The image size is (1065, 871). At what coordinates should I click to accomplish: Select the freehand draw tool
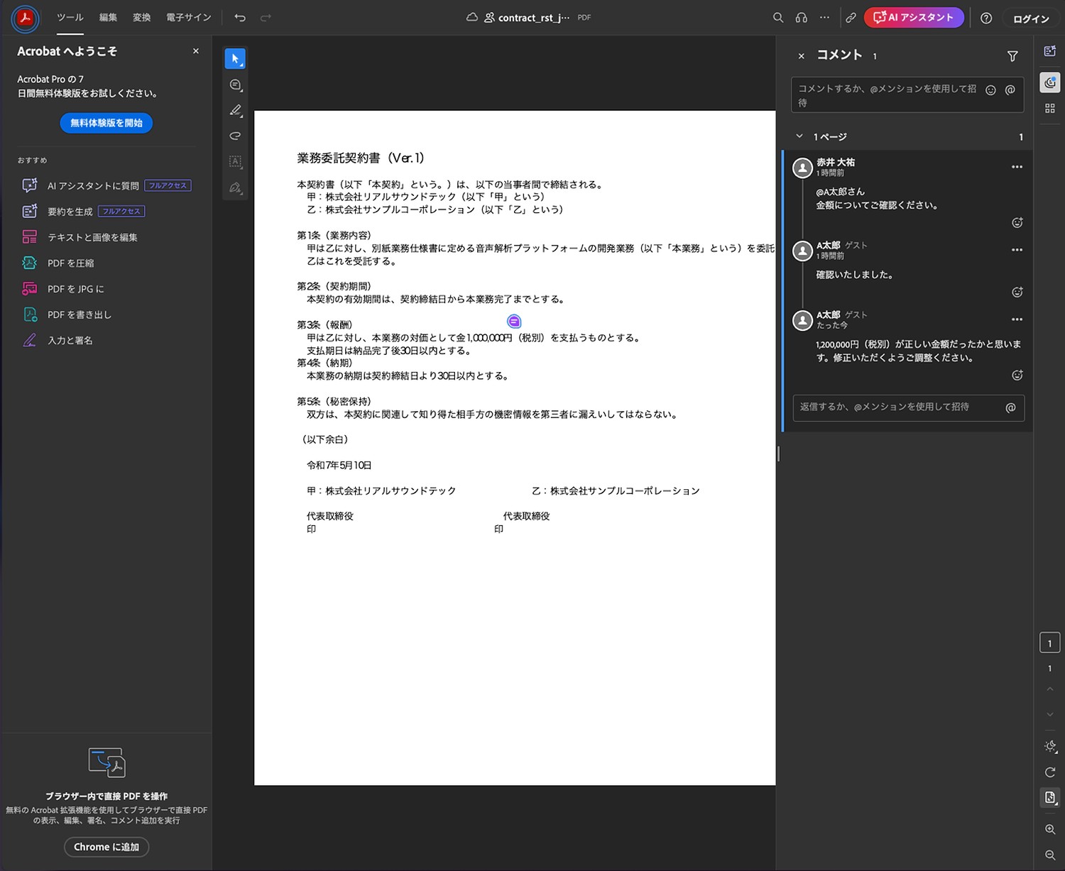coord(235,136)
